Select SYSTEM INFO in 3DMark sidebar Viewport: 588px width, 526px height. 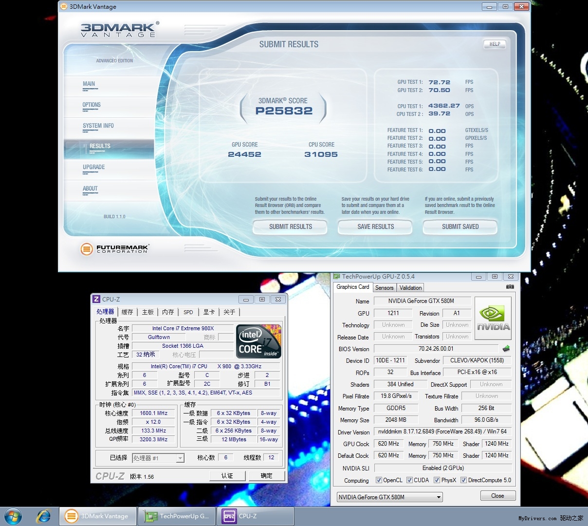[98, 126]
